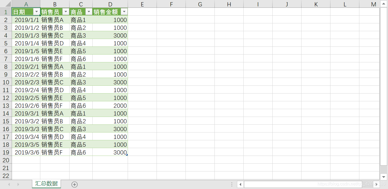Click the next sheet navigation arrow
This screenshot has height=189, width=388.
point(18,184)
